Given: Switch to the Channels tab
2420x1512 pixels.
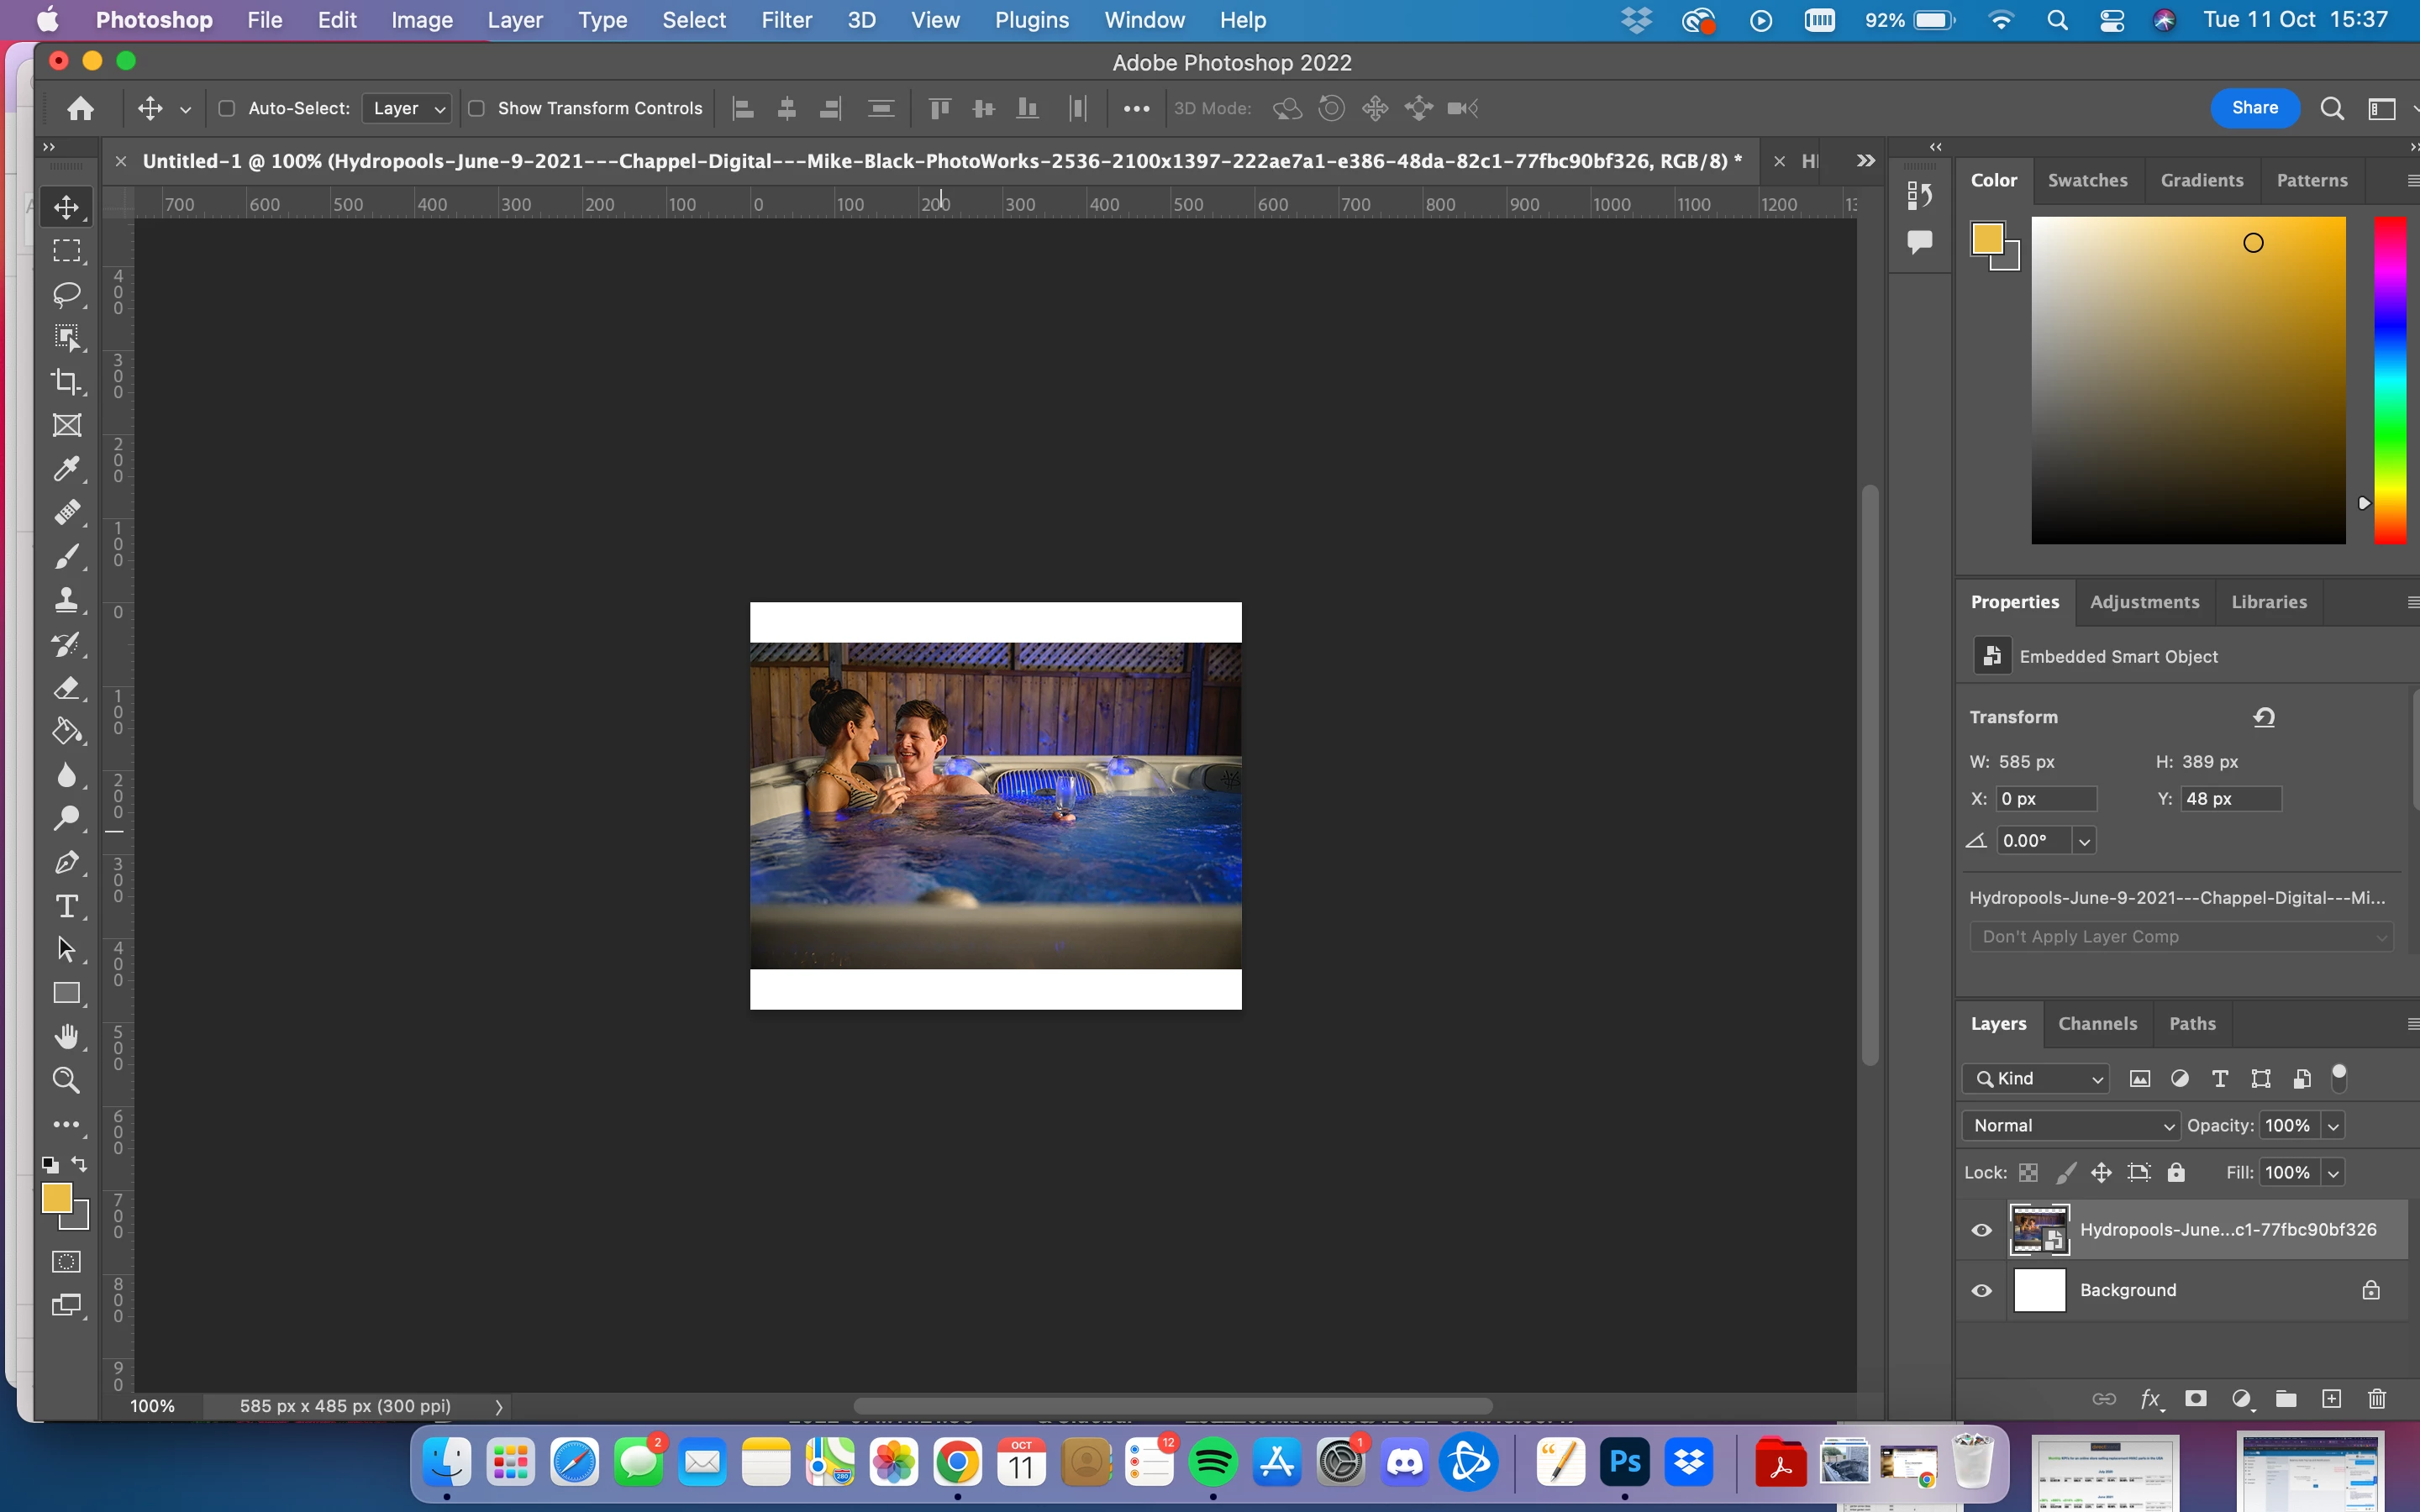Looking at the screenshot, I should pyautogui.click(x=2097, y=1023).
